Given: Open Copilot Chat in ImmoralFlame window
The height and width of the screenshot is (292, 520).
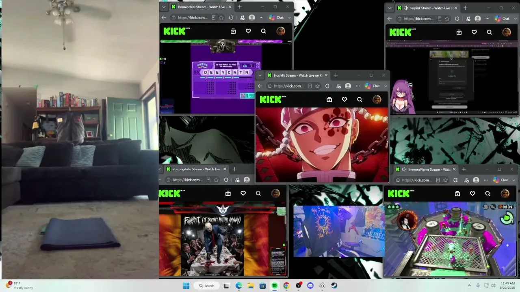Looking at the screenshot, I should 500,180.
